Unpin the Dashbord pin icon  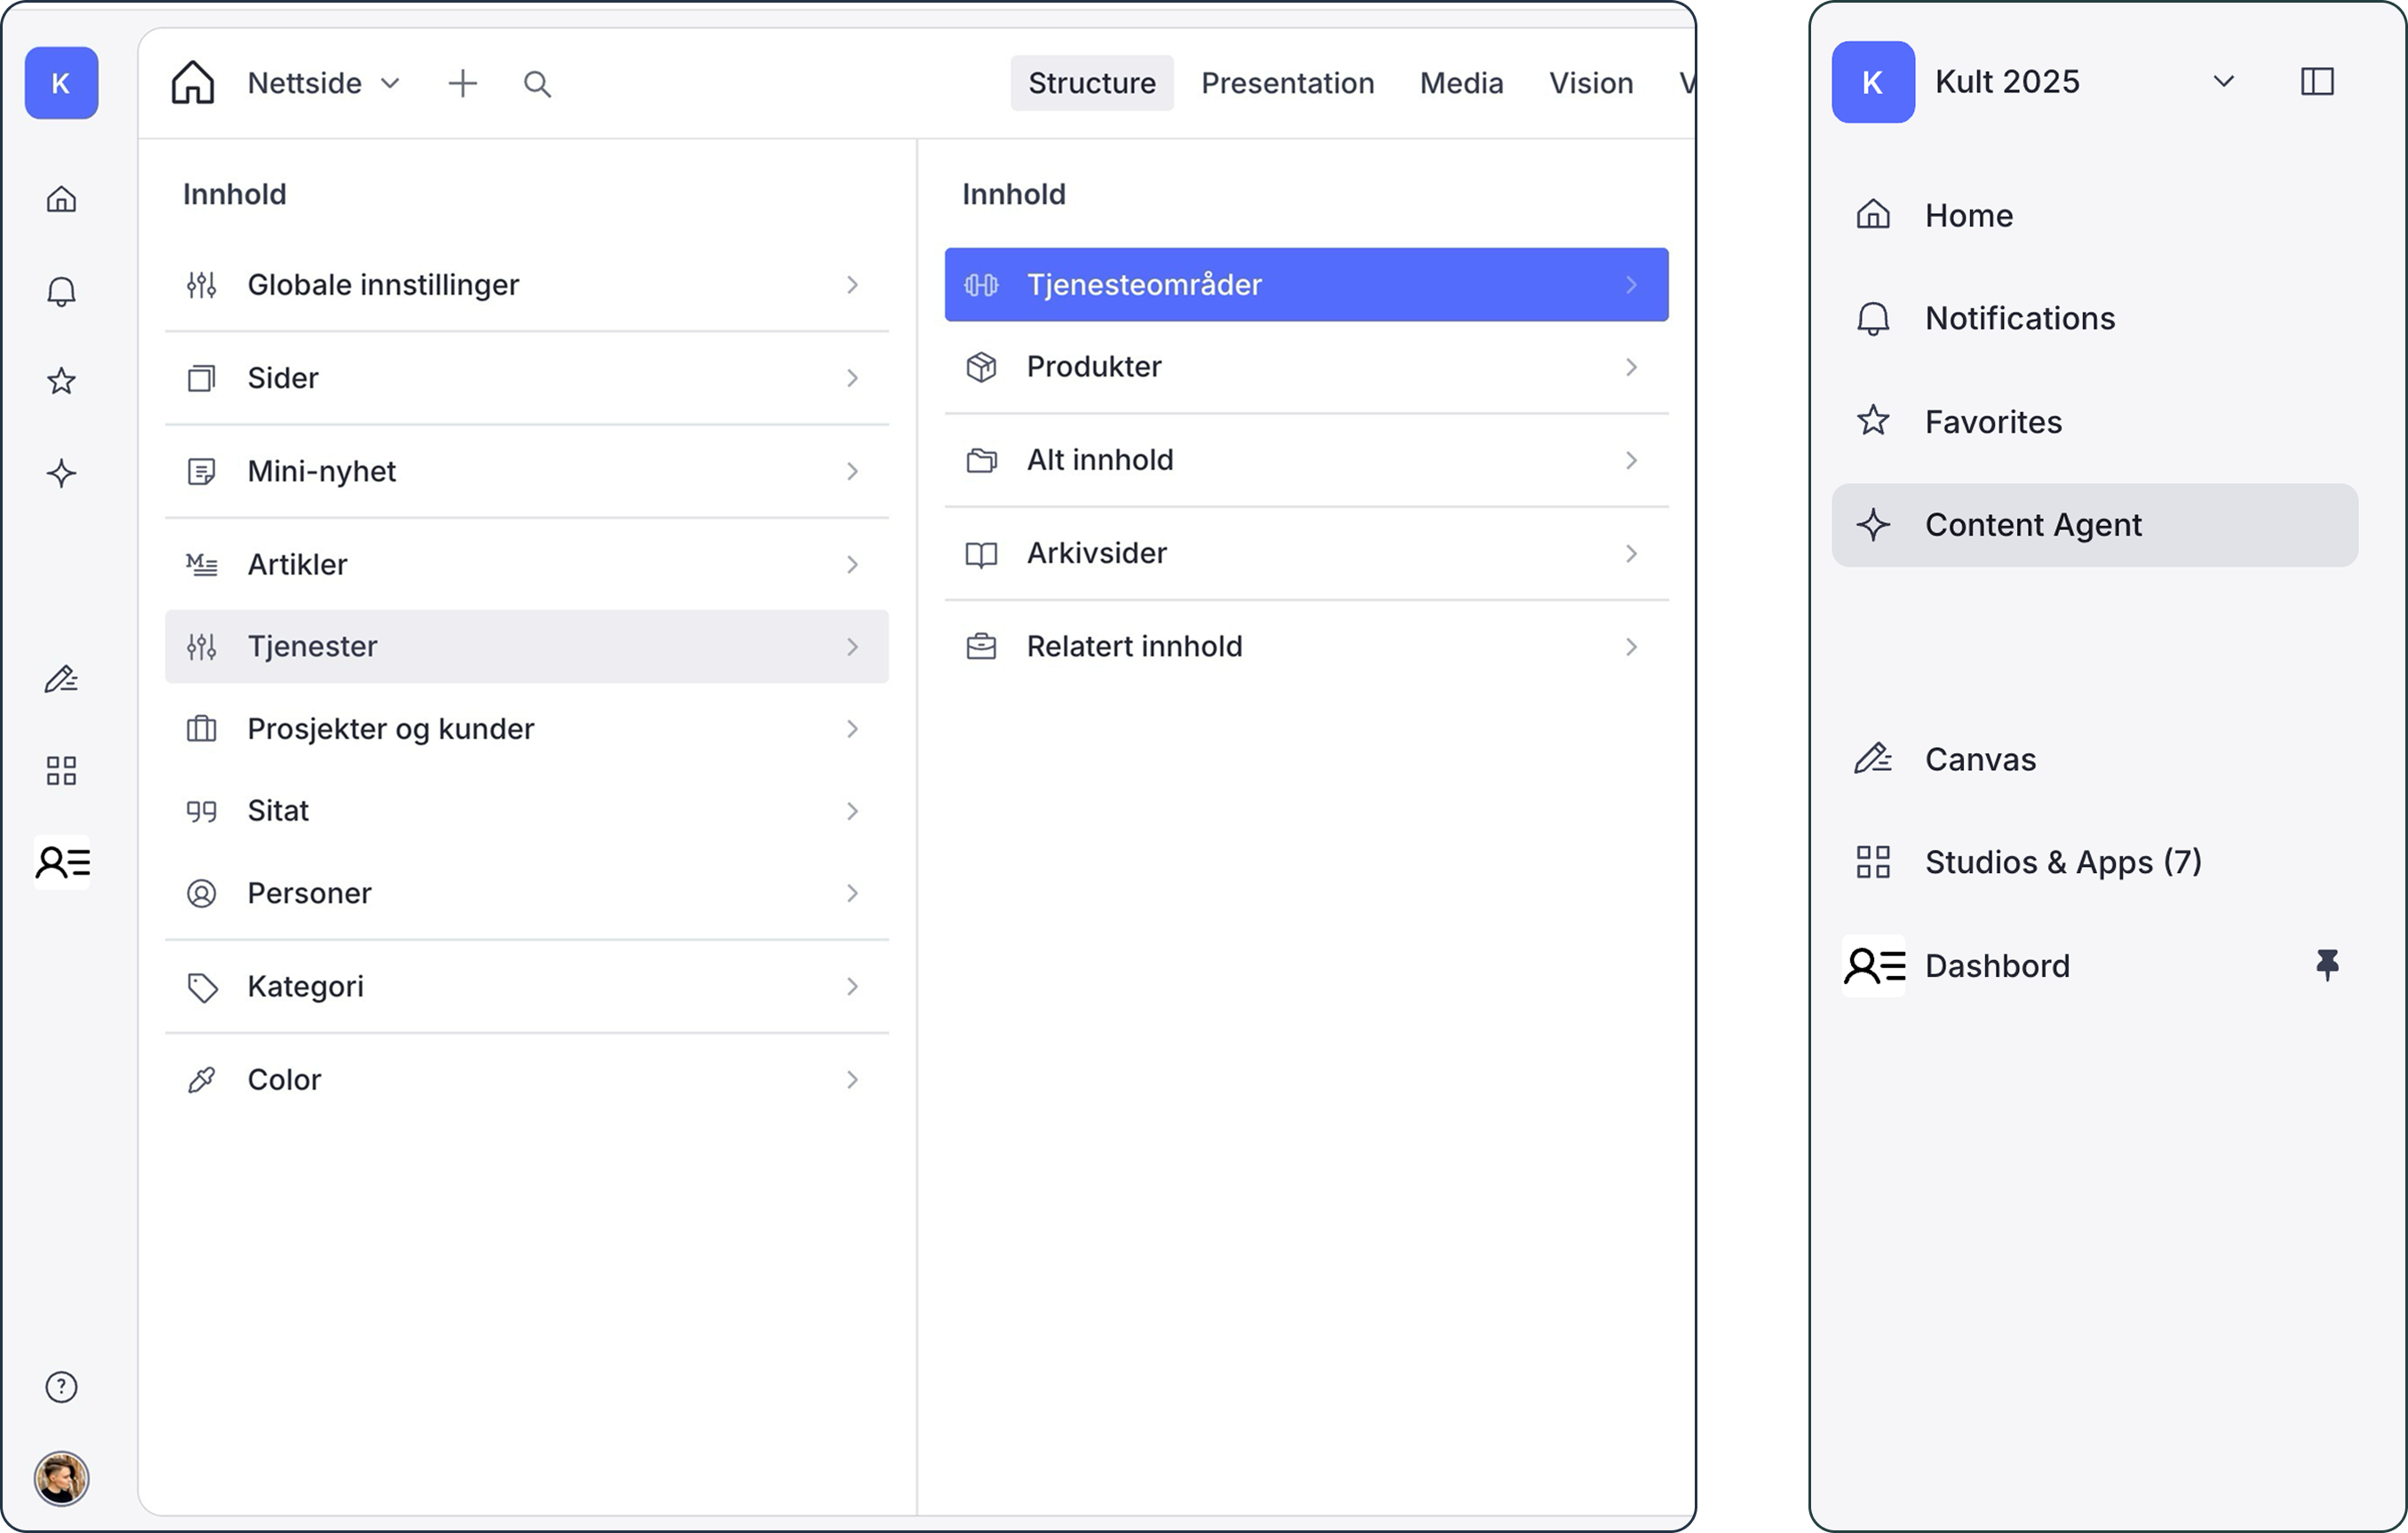click(x=2327, y=965)
